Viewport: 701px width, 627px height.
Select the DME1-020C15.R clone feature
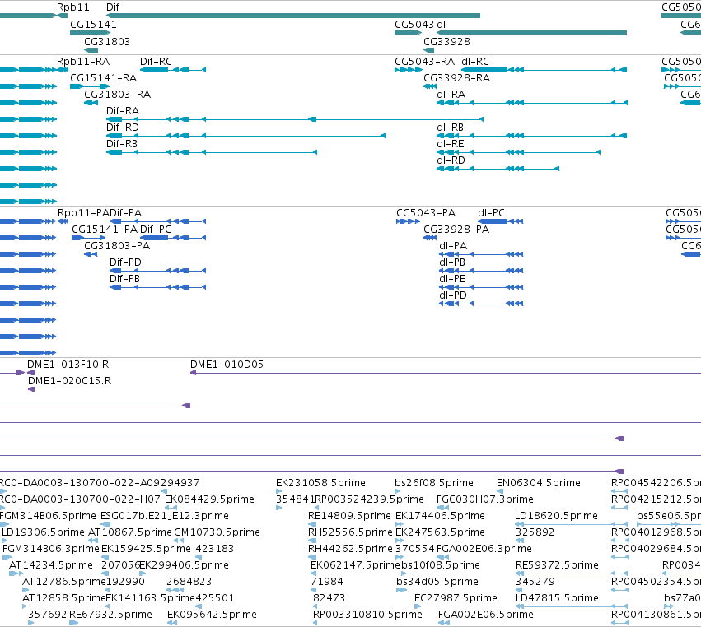point(31,389)
